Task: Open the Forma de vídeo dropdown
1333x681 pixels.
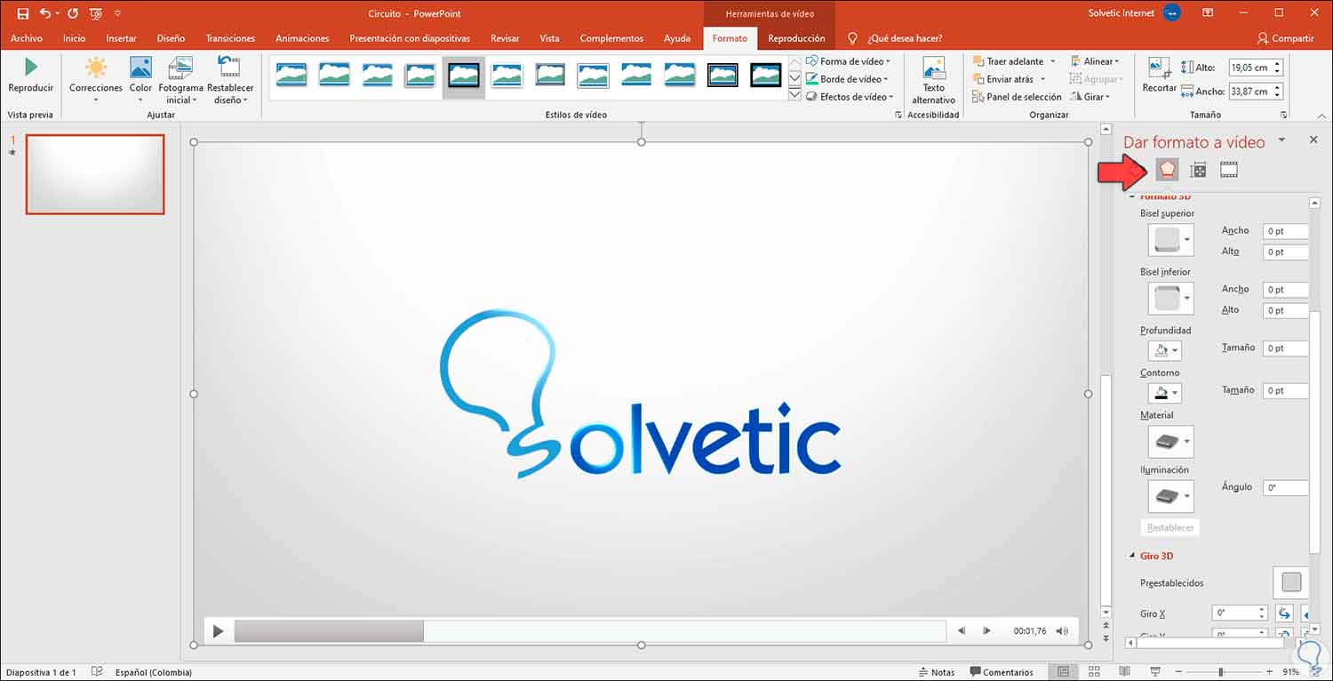Action: pos(849,61)
